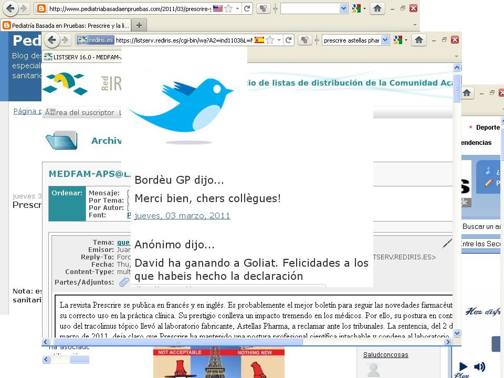Click the LISTSERV vertical scrollbar down arrow

(x=457, y=333)
